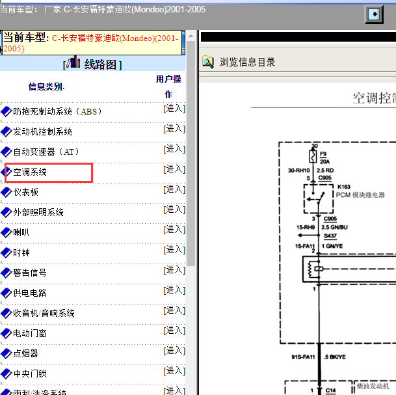Select 外部照明系统 category text

click(x=38, y=213)
